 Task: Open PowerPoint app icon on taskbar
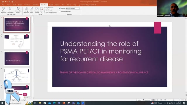pyautogui.click(x=64, y=103)
